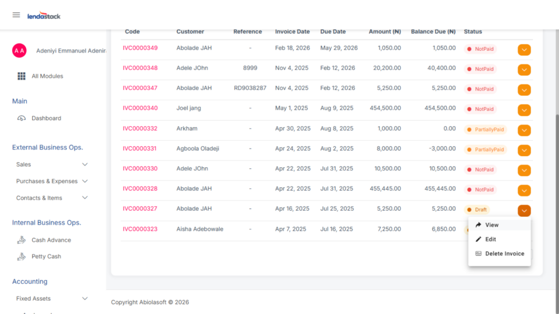This screenshot has width=559, height=314.
Task: Open invoice IVC0000348 link
Action: [x=140, y=68]
